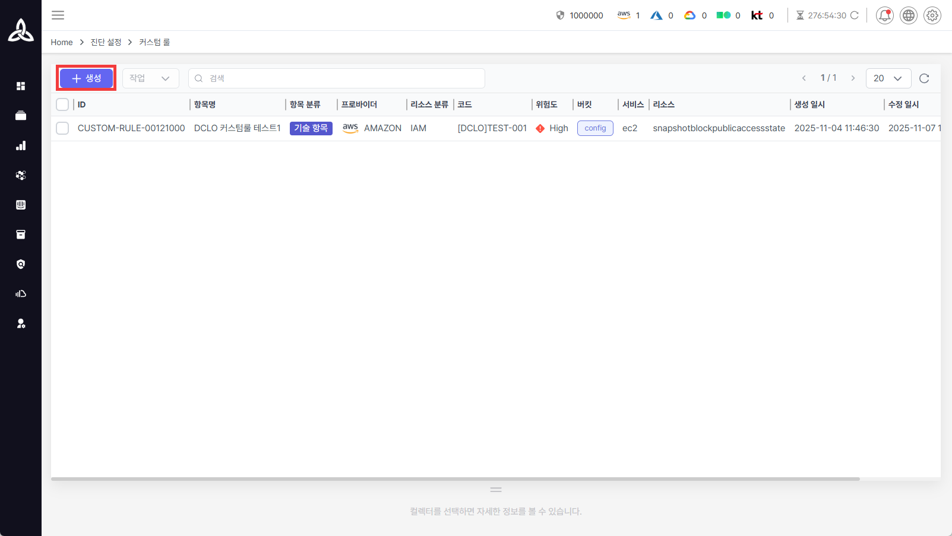Click the config bucket tag
Screen dimensions: 952x536
point(595,128)
